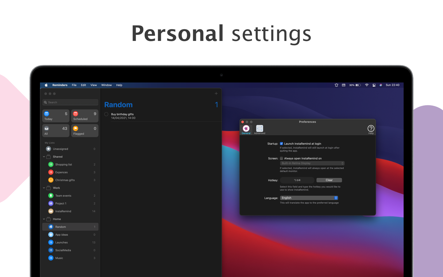The height and width of the screenshot is (277, 443).
Task: Add new reminder with plus icon
Action: (216, 93)
